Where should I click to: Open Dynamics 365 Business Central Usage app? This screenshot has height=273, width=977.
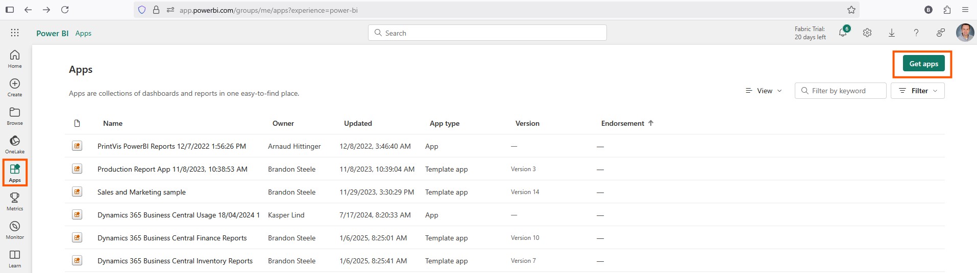(179, 215)
